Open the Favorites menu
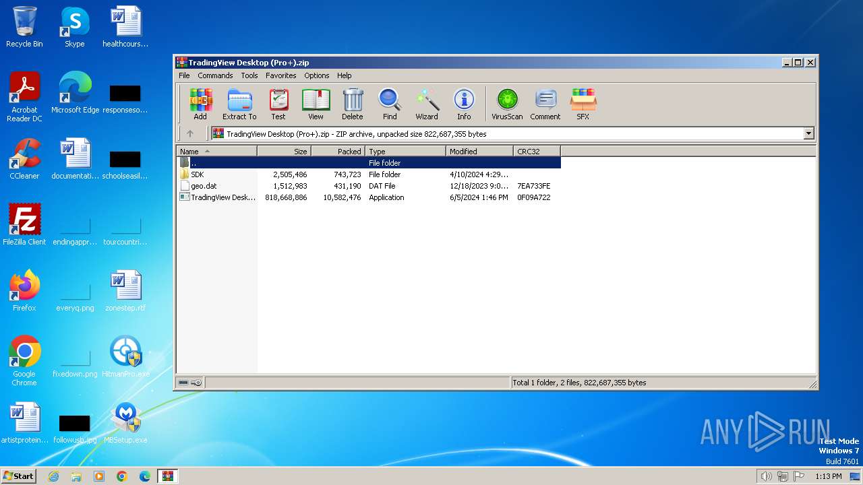The height and width of the screenshot is (485, 863). pyautogui.click(x=280, y=75)
